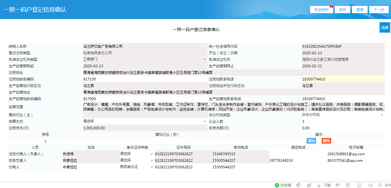Open the magnifier search icon
This screenshot has height=188, width=391.
click(380, 185)
